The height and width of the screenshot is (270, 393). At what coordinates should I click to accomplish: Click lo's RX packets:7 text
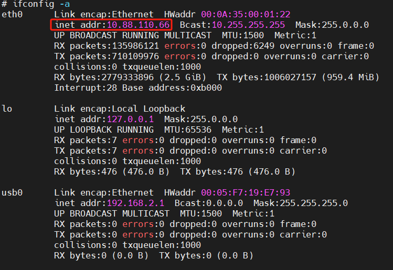pyautogui.click(x=86, y=141)
